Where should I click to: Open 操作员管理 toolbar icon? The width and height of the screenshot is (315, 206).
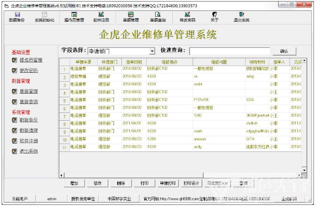74,17
